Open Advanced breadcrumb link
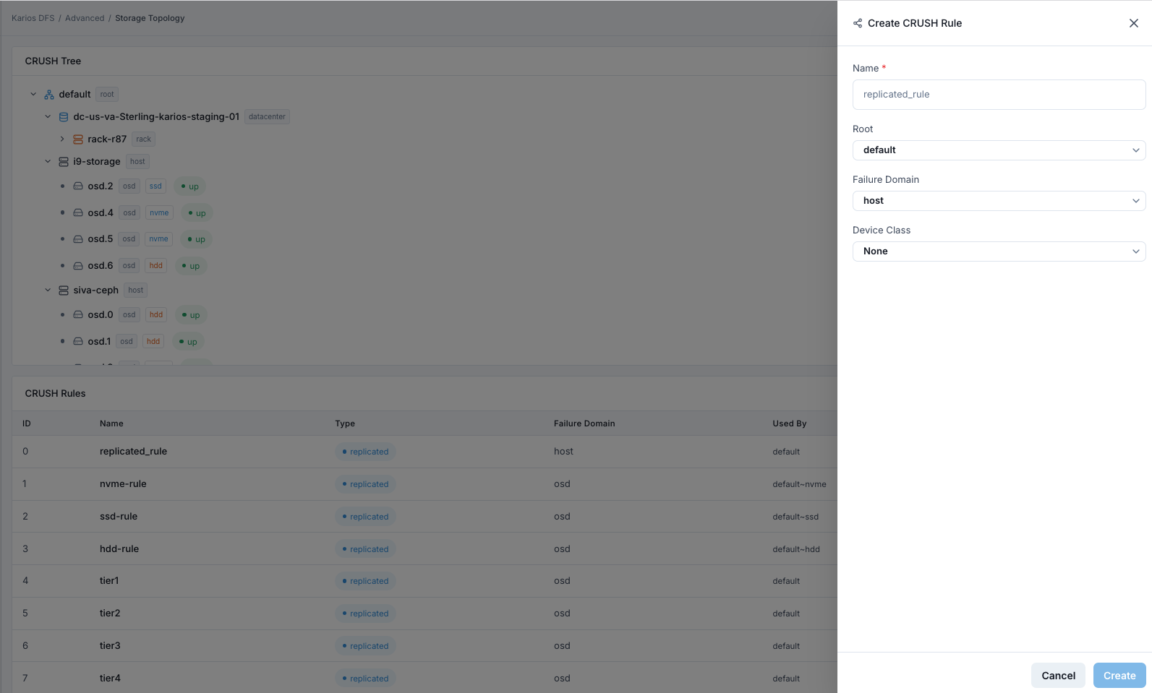The image size is (1152, 693). 85,18
